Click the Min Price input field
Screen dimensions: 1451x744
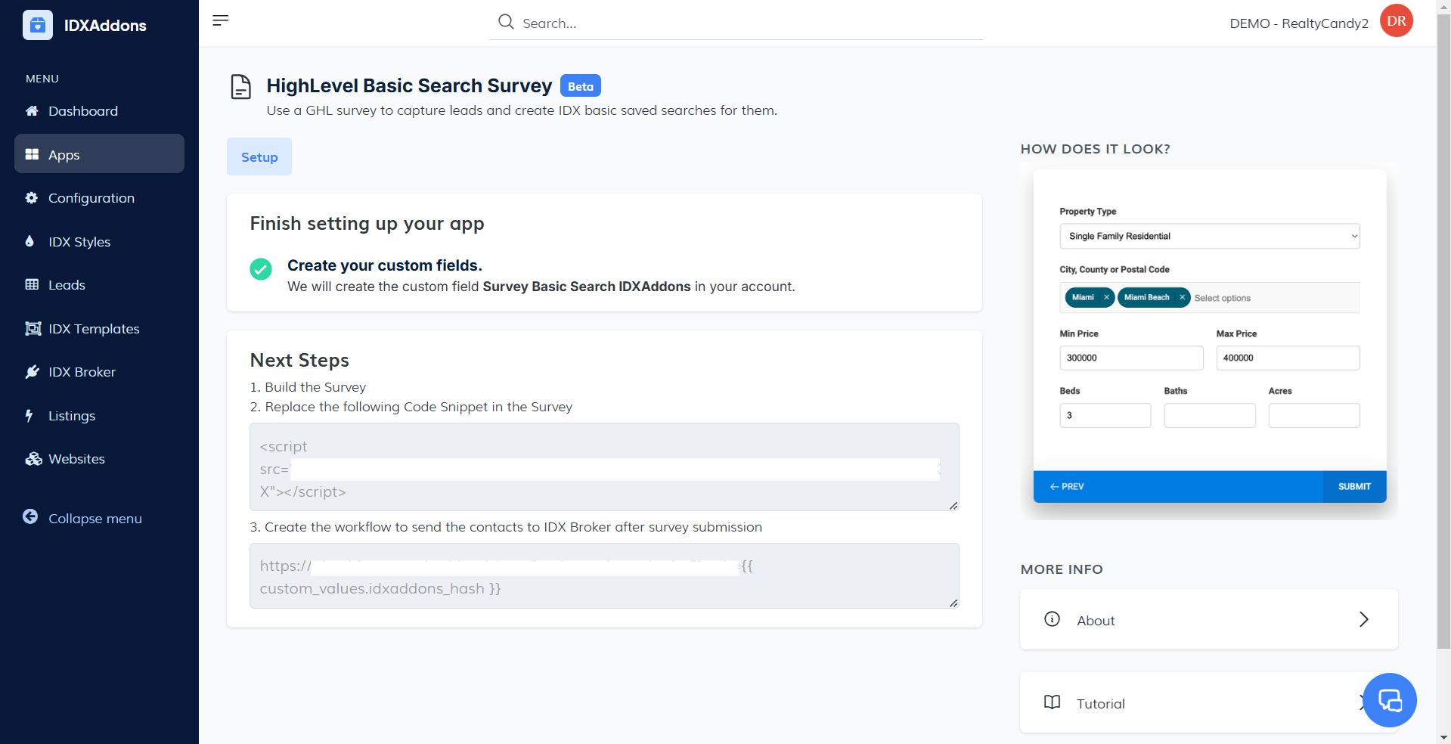tap(1130, 358)
